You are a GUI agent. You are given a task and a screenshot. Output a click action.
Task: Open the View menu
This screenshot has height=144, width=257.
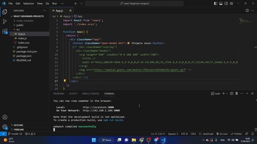click(x=40, y=4)
